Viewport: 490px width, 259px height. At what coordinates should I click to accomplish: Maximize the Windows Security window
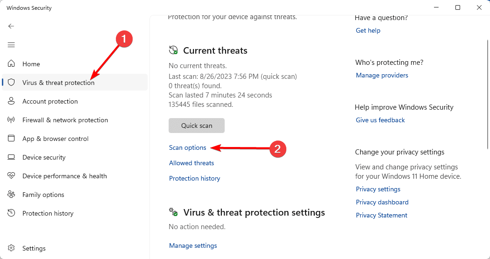457,7
